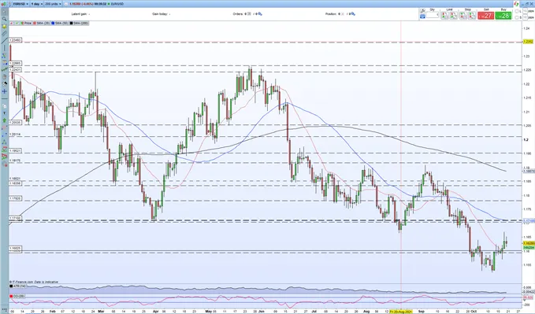The height and width of the screenshot is (314, 535).
Task: Enable the L limit checkbox
Action: [517, 11]
